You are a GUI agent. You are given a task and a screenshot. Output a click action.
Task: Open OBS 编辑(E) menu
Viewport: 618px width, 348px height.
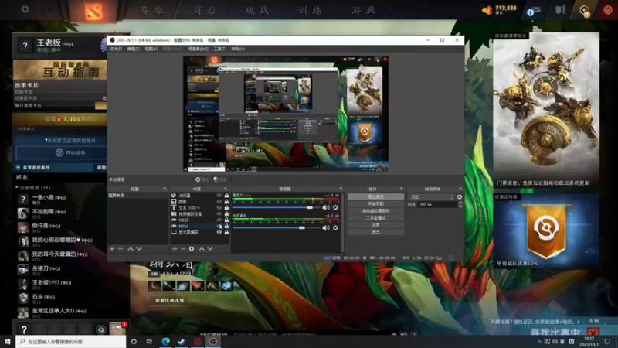(133, 49)
